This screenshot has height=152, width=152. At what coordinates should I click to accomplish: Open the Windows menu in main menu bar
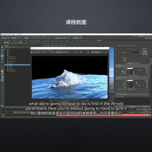point(24,36)
